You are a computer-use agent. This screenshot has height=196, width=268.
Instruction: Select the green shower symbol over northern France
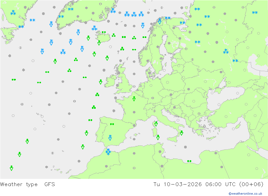[x=134, y=99]
